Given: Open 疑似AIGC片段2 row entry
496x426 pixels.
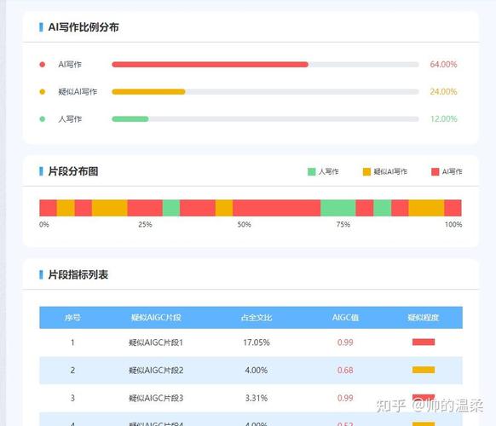Looking at the screenshot, I should [156, 371].
